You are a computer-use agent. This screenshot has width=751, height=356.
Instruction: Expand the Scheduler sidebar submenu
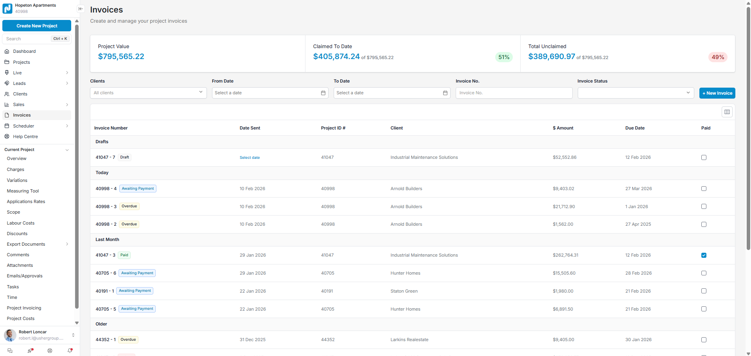[x=67, y=126]
